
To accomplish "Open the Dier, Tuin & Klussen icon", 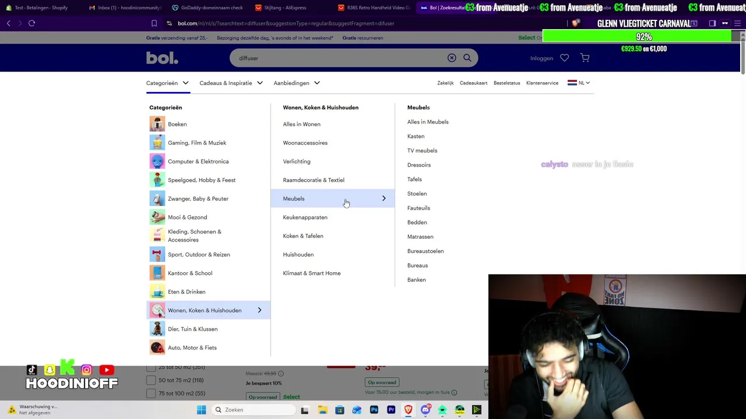I will (x=157, y=329).
